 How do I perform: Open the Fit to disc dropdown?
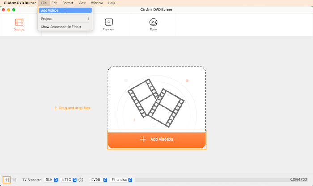click(x=121, y=180)
